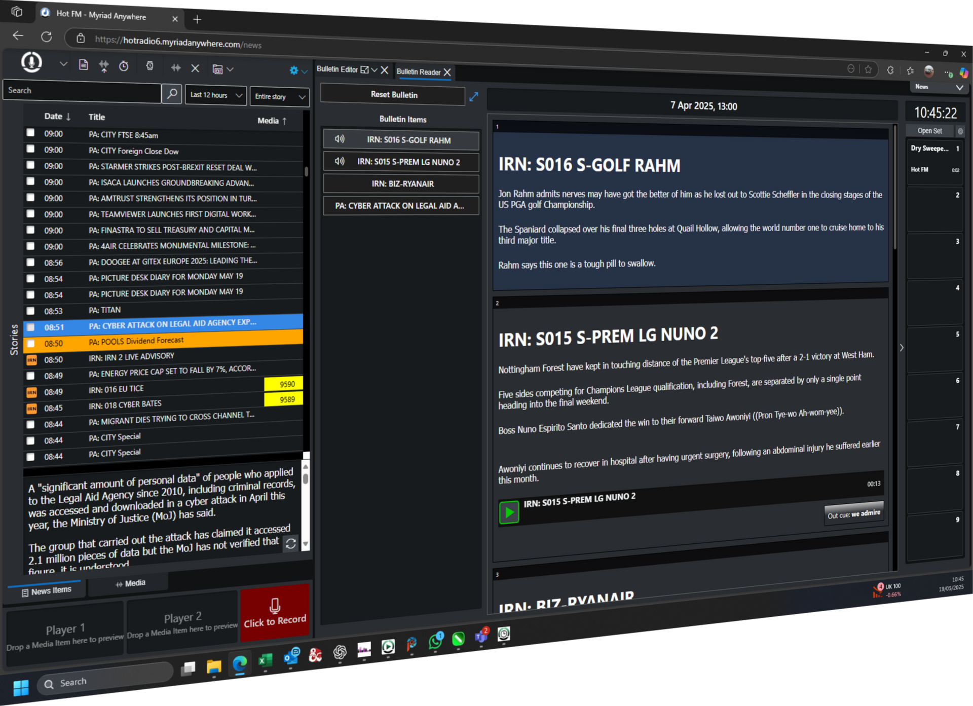Viewport: 973px width, 706px height.
Task: Tick checkbox for PA: CITY FTSE 8:45am
Action: [30, 133]
